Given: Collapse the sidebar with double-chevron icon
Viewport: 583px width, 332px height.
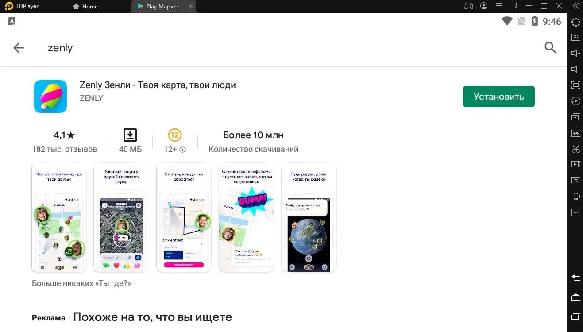Looking at the screenshot, I should pos(575,6).
